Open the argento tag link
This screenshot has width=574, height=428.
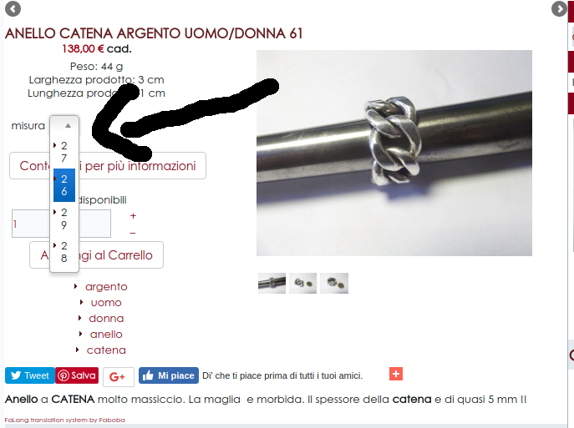point(106,286)
